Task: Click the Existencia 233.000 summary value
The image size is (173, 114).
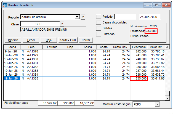Action: [x=151, y=31]
